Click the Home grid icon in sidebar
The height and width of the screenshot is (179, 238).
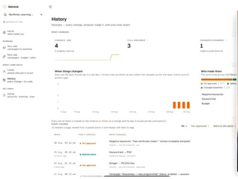(x=4, y=32)
